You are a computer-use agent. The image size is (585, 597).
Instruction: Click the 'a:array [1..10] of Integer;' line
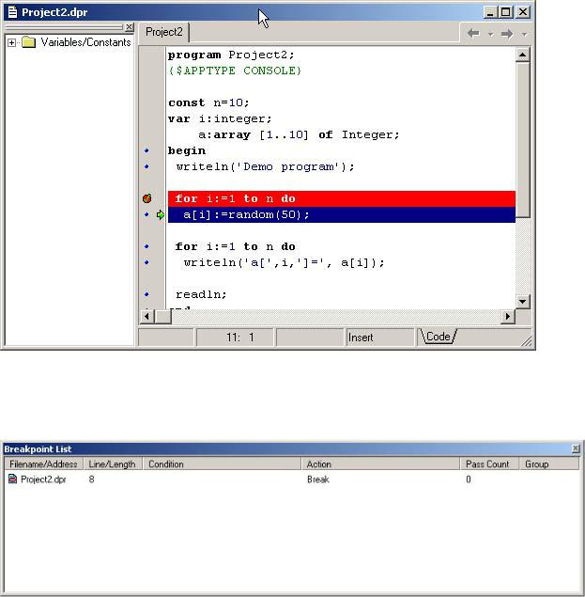[299, 134]
